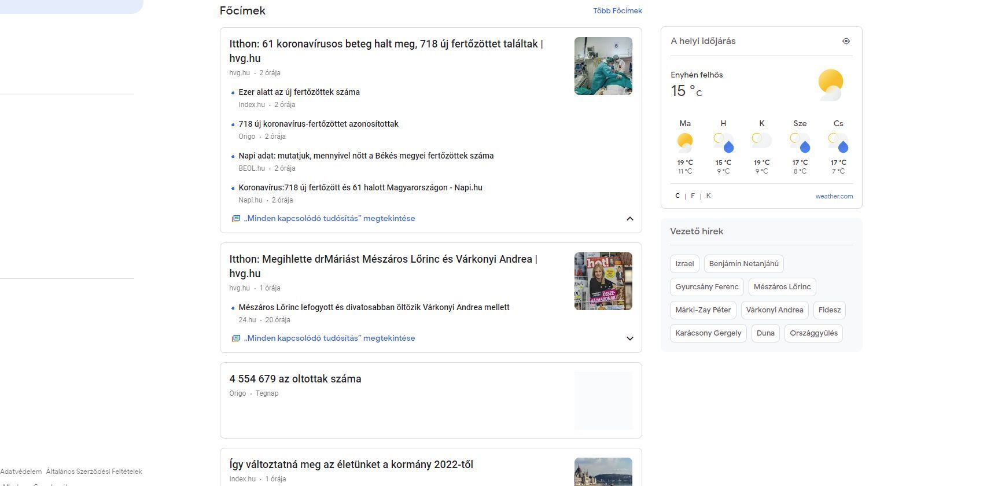This screenshot has height=486, width=987.
Task: Click the 'Enyhén felhős' weather description
Action: (x=697, y=75)
